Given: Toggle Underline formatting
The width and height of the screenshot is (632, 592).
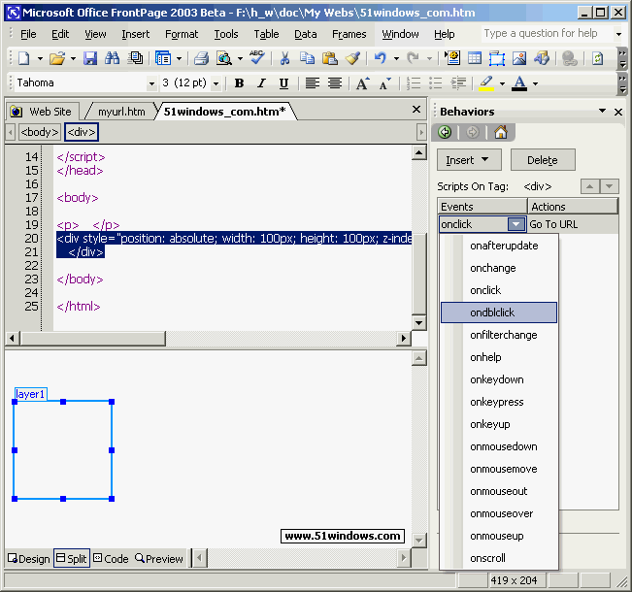Looking at the screenshot, I should (283, 83).
